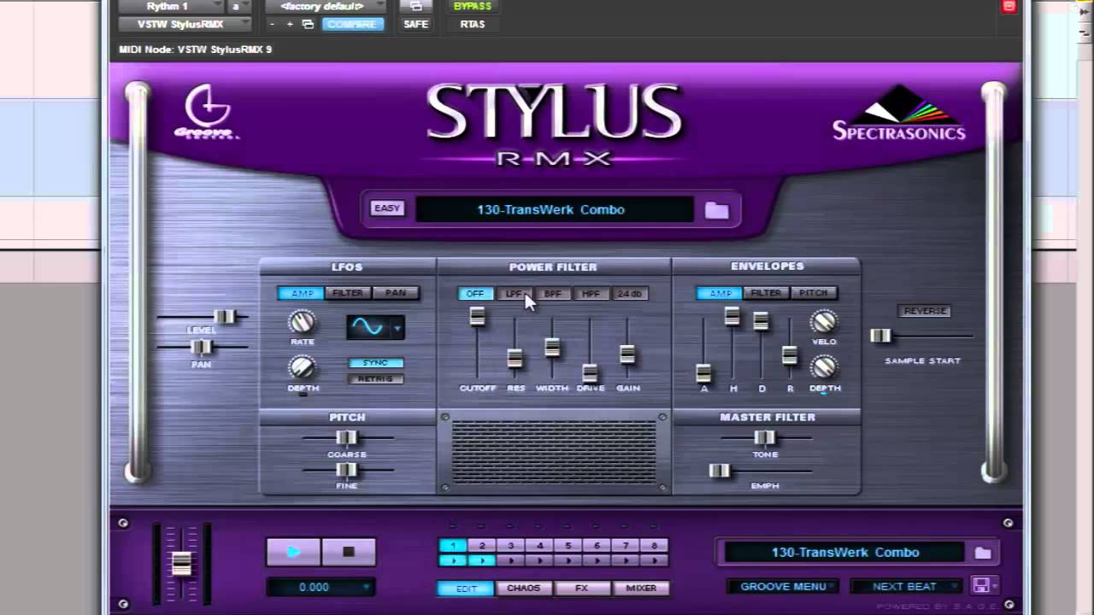1094x615 pixels.
Task: Click the Groove Control logo
Action: coord(206,112)
